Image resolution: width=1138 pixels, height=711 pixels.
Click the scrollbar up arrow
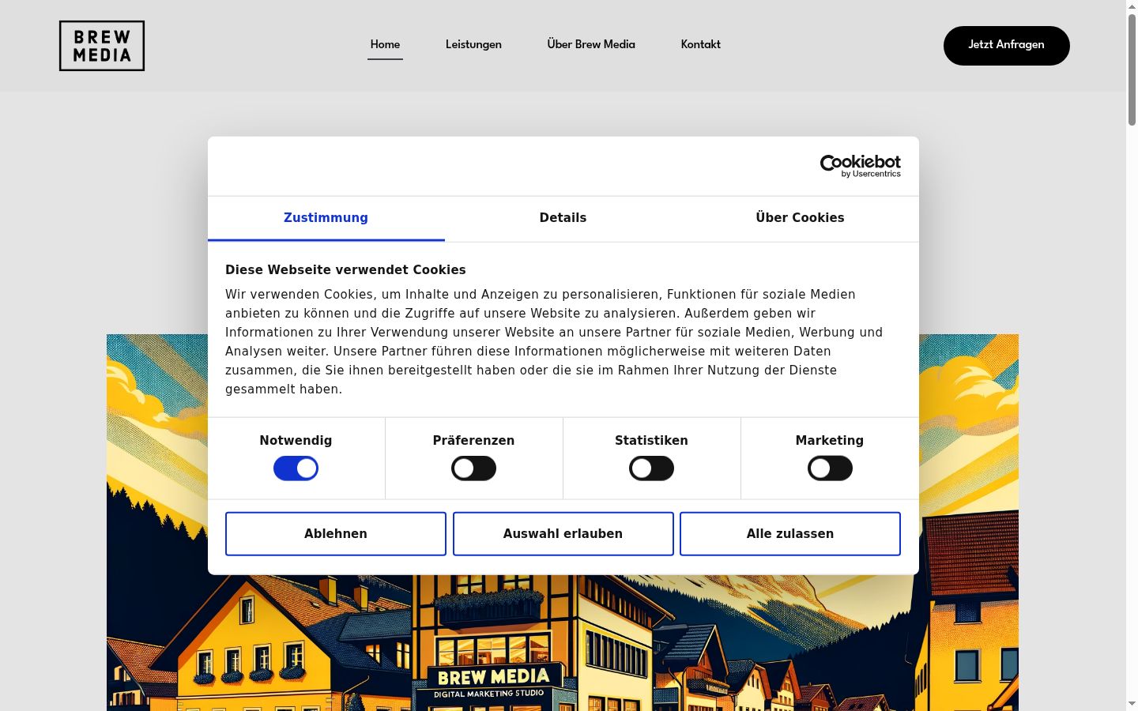coord(1132,6)
